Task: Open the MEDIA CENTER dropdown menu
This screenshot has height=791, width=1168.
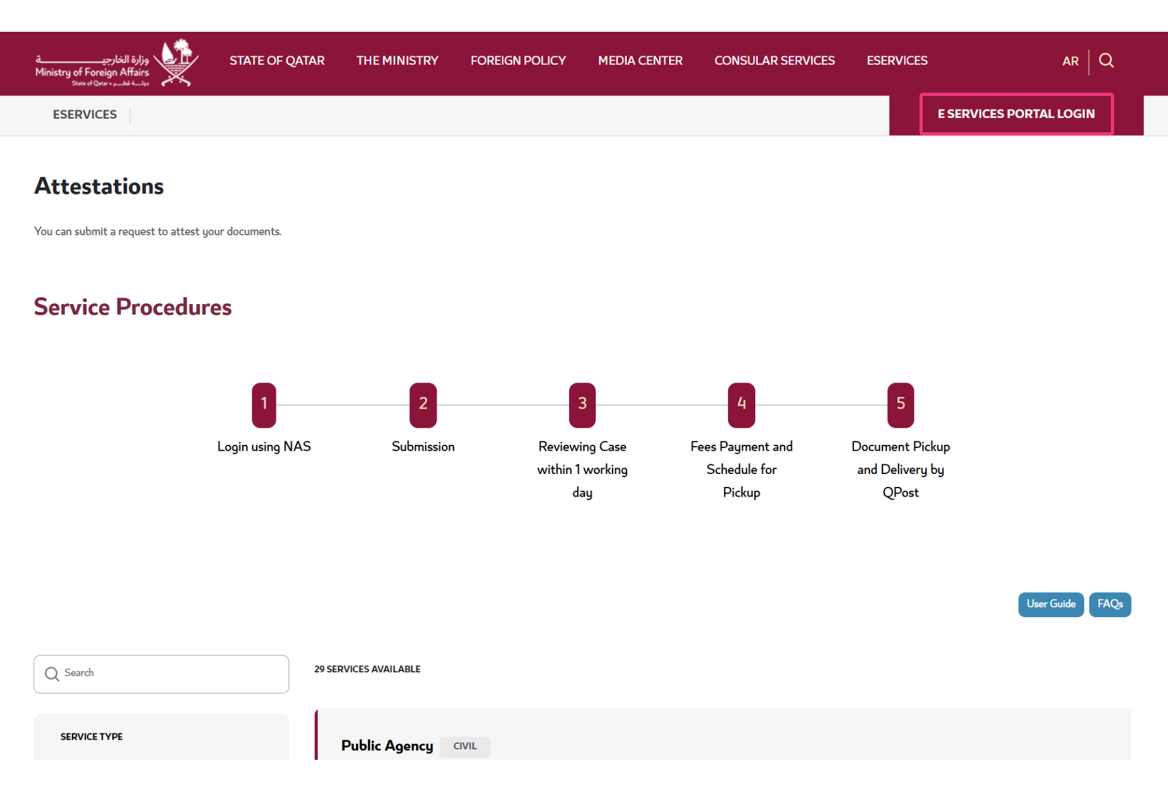Action: point(640,60)
